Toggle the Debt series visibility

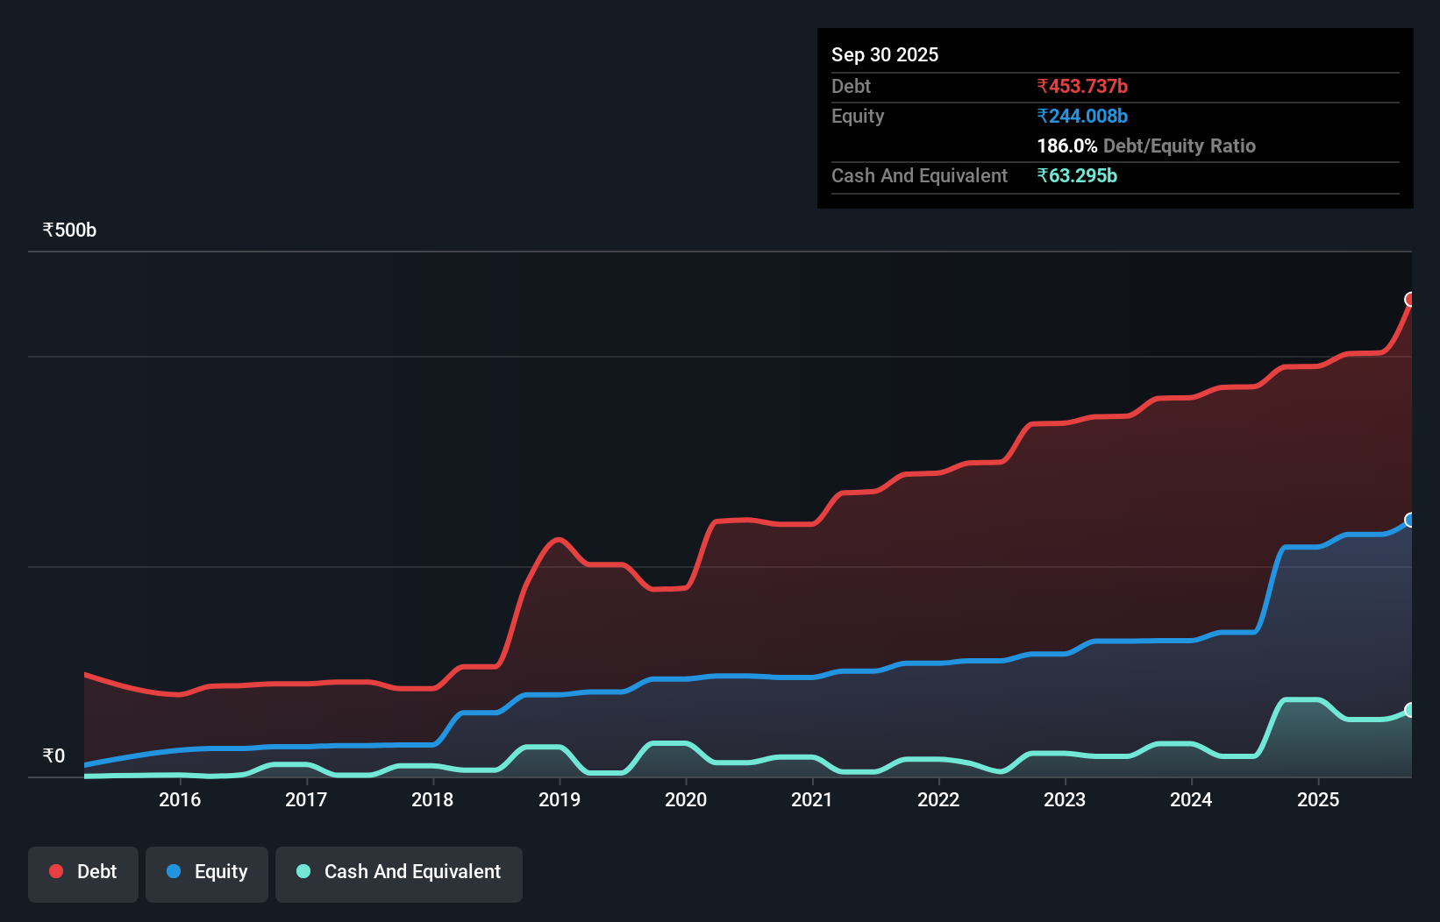pos(82,871)
